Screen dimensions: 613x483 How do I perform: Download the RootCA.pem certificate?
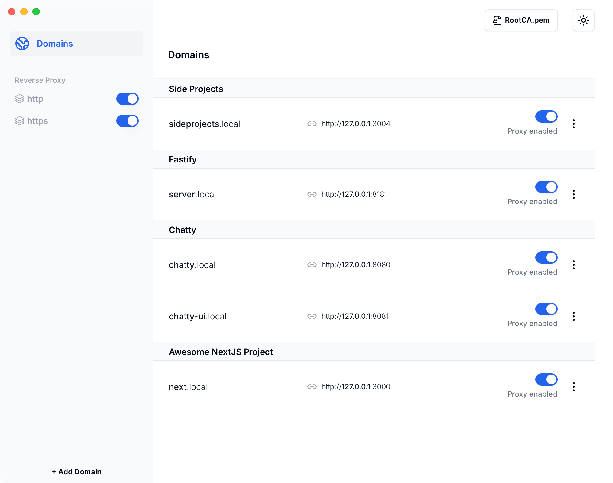coord(521,20)
